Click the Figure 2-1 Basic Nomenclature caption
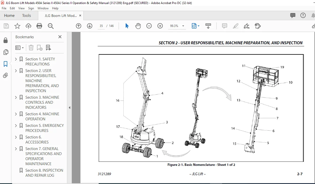This screenshot has width=315, height=184. point(201,165)
